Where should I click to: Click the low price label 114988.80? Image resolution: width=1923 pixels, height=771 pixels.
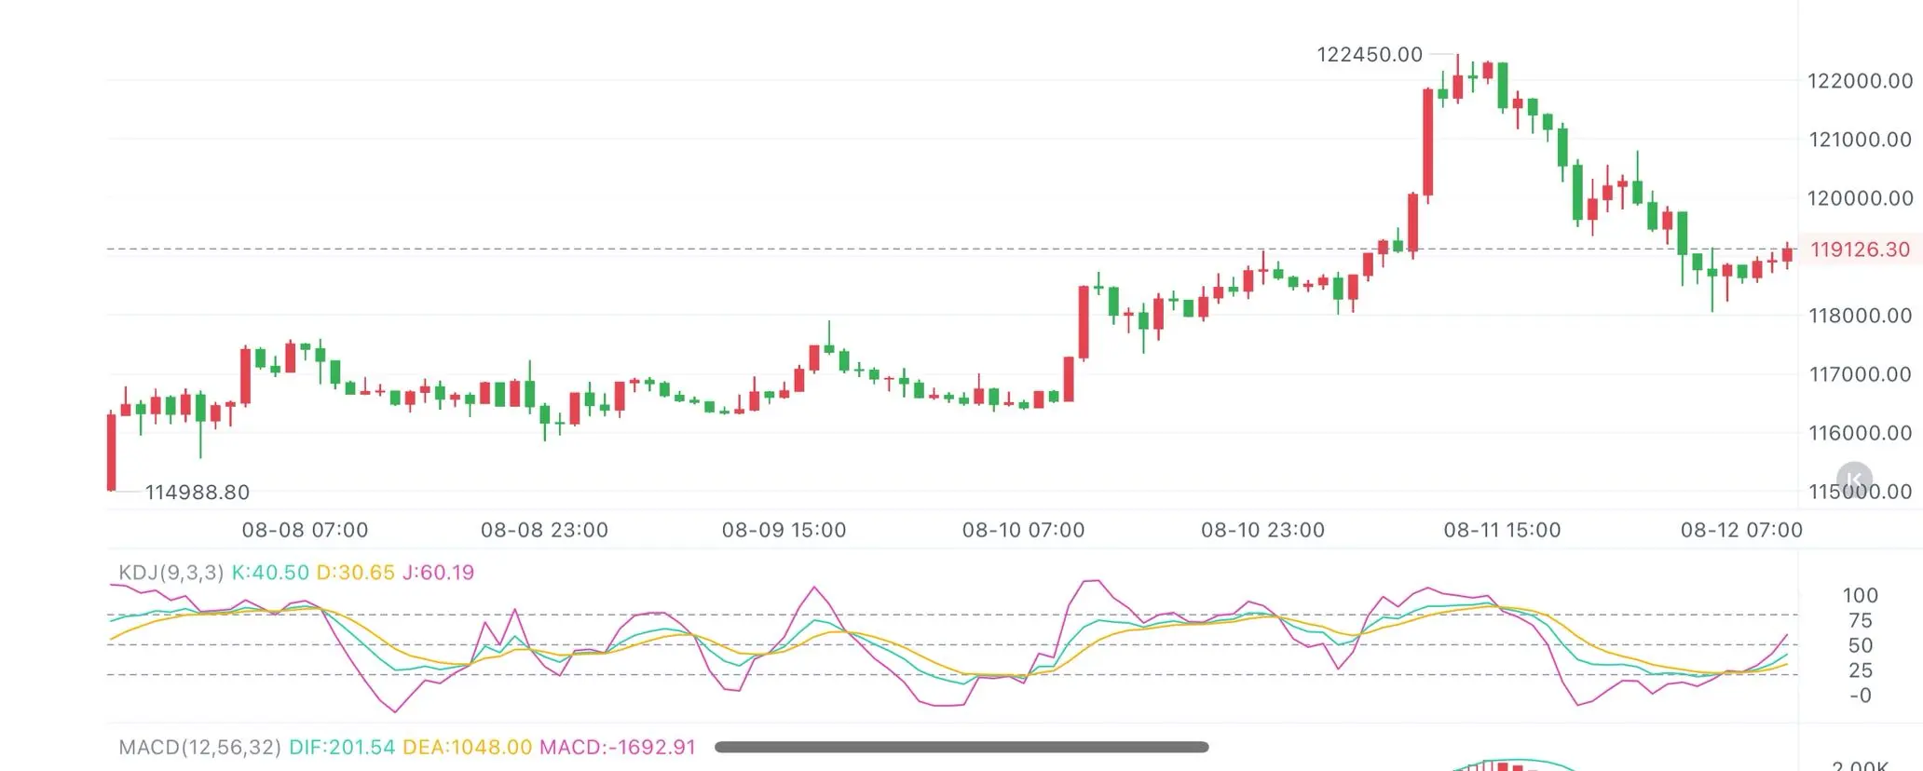click(198, 492)
